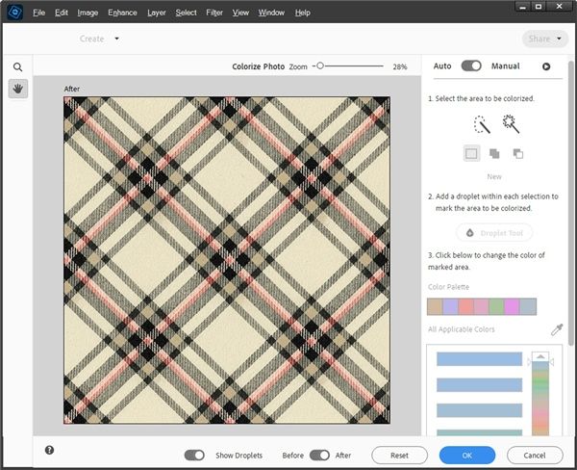Select the Zoom magnifier tool
Screen dimensions: 577x470
[x=17, y=67]
